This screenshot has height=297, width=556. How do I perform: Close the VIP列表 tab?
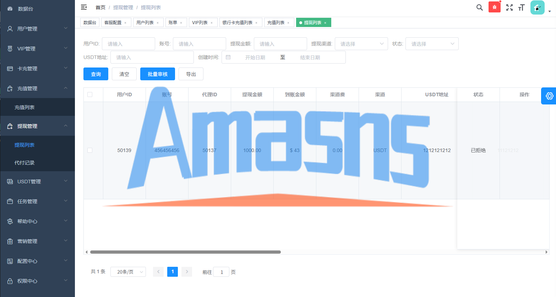click(212, 23)
